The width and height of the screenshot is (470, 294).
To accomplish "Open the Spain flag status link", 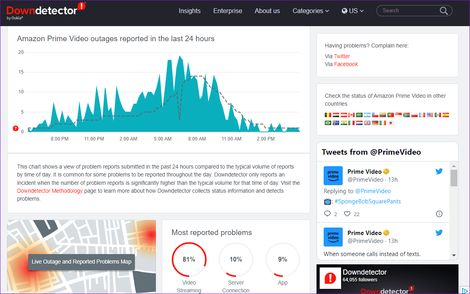I will point(446,115).
